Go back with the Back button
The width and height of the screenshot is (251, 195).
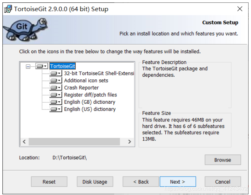141,182
